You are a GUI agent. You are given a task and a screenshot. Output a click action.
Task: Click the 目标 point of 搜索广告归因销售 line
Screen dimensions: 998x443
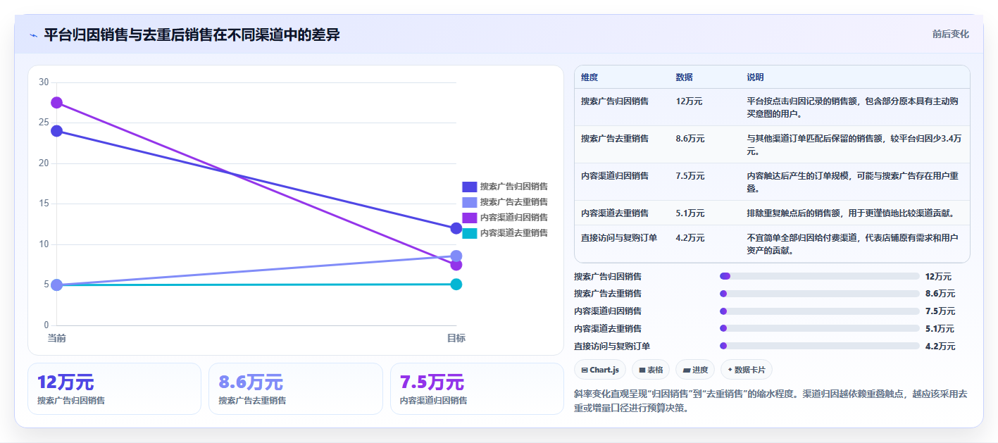456,228
